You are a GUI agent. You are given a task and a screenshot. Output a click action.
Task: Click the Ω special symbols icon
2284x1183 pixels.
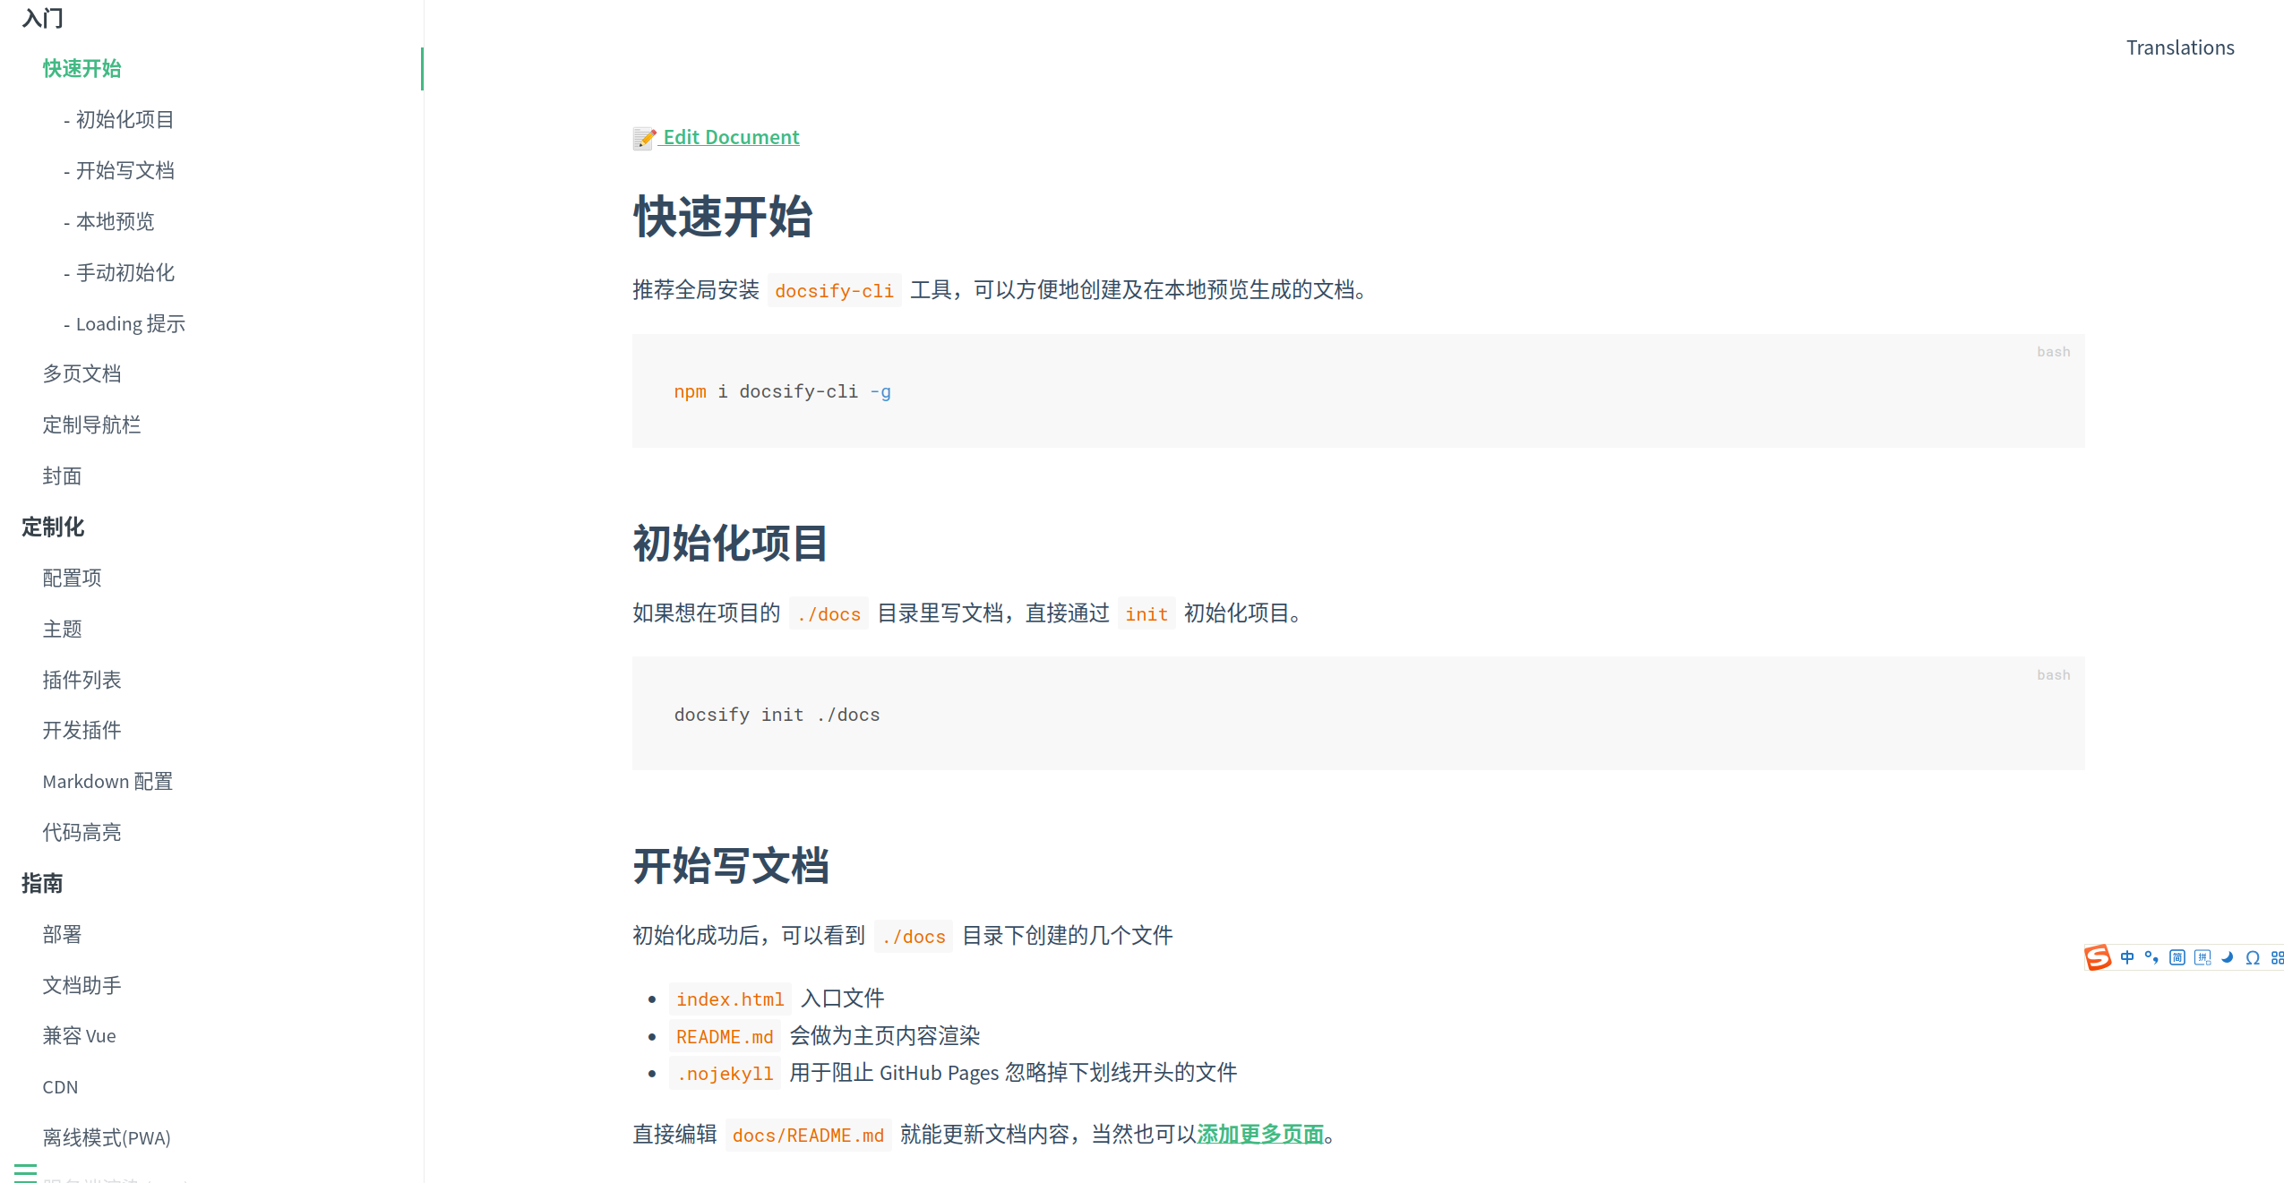[2254, 957]
